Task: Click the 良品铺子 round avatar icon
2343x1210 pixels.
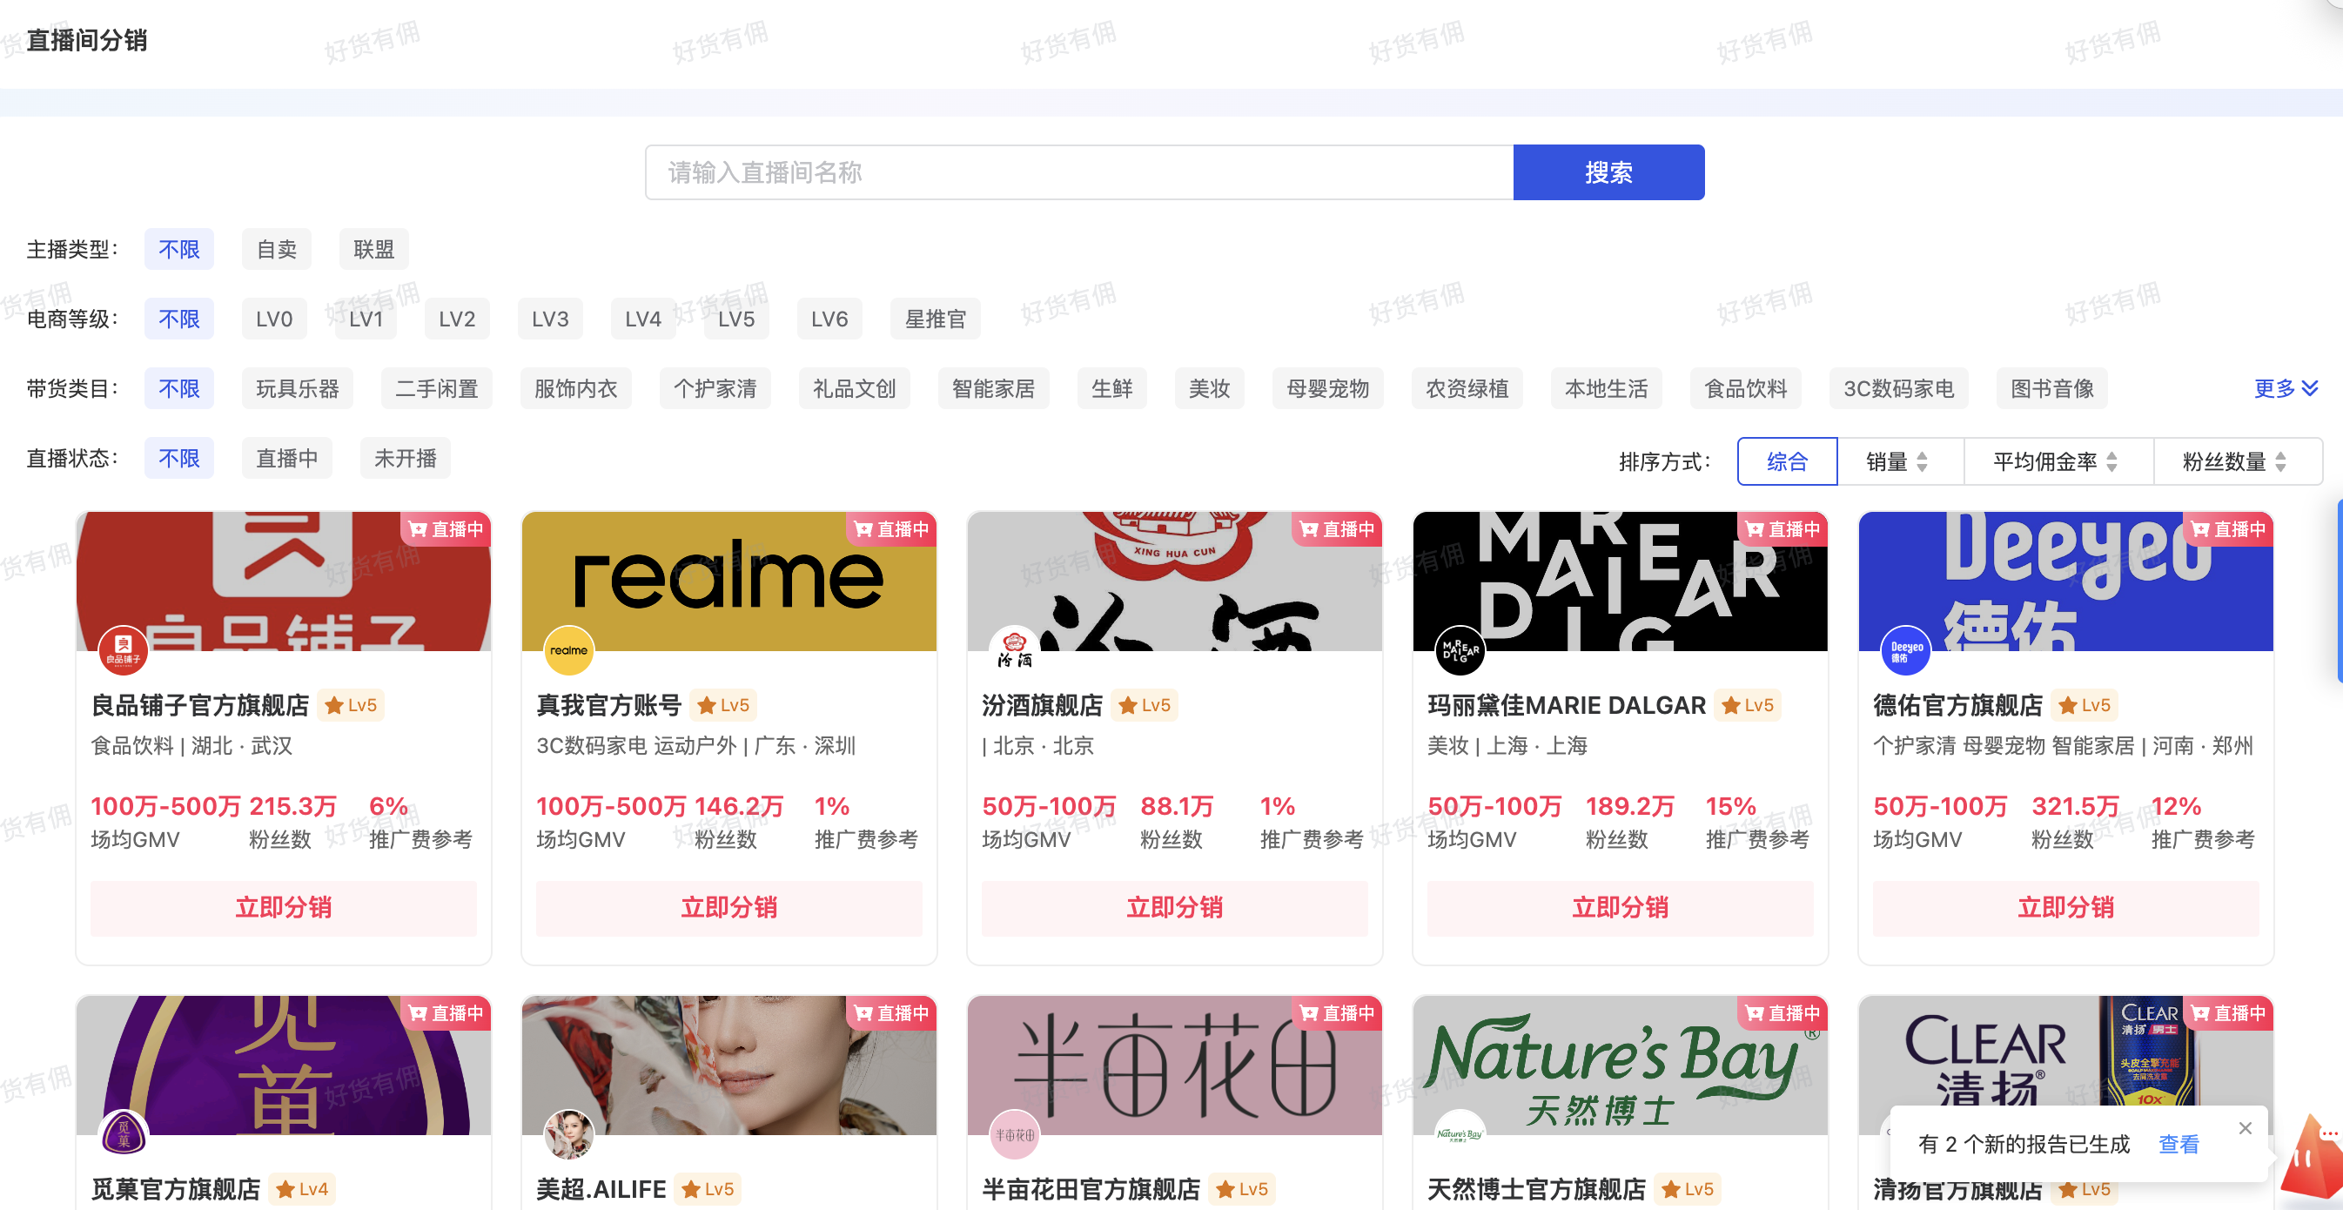Action: [123, 650]
